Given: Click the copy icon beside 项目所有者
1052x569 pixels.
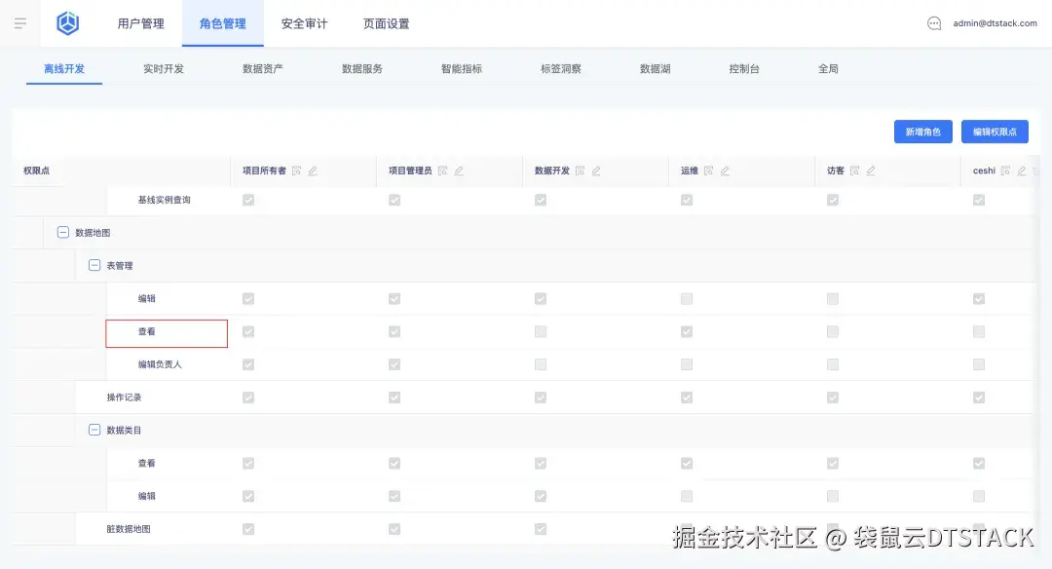Looking at the screenshot, I should point(297,171).
